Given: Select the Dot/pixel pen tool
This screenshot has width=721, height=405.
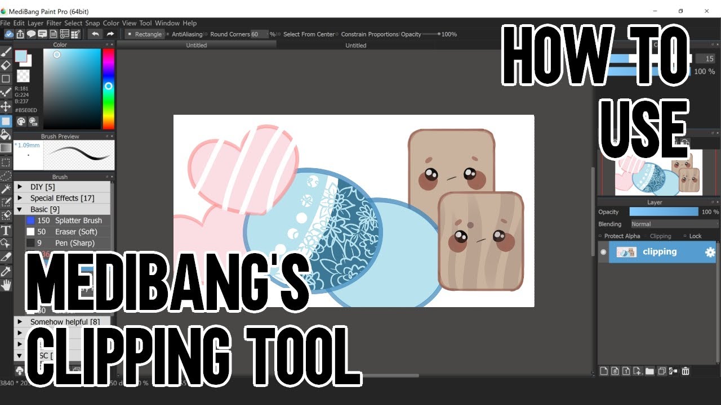Looking at the screenshot, I should pyautogui.click(x=6, y=92).
